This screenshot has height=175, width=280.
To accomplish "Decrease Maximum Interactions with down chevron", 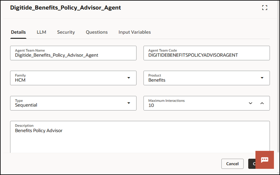I will pos(251,103).
